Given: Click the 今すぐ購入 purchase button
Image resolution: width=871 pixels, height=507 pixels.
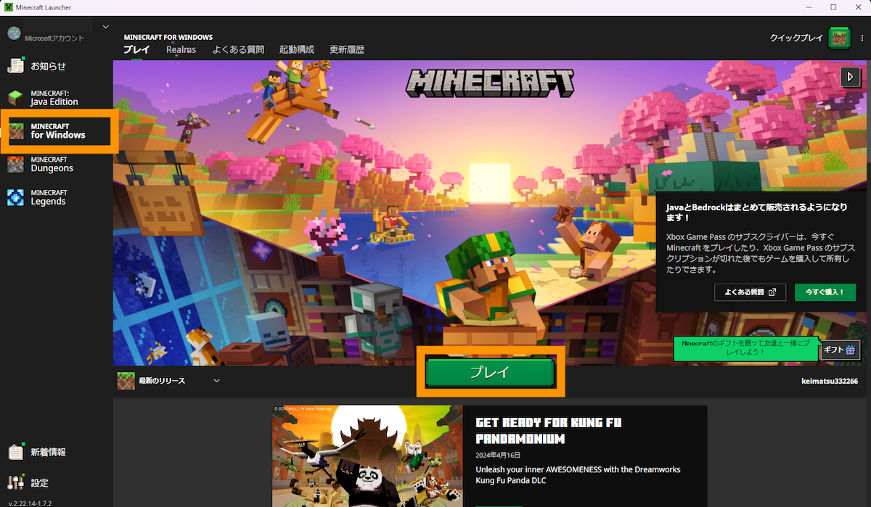Looking at the screenshot, I should 825,292.
